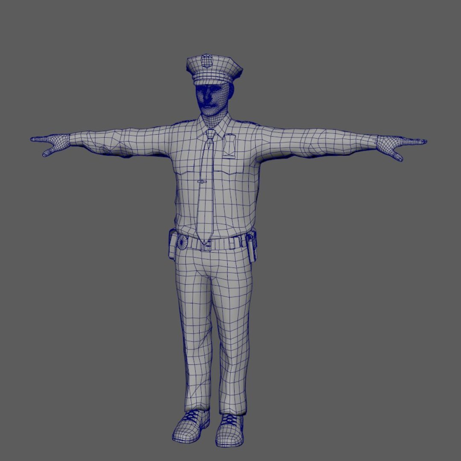Select the holster on the belt's right side

(251, 245)
